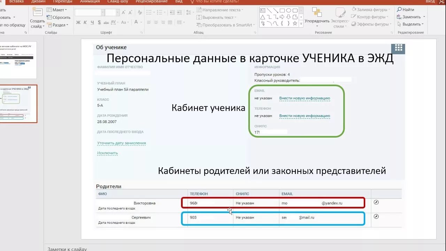This screenshot has width=446, height=251.
Task: Select the right block arrow shape
Action: pyautogui.click(x=282, y=17)
